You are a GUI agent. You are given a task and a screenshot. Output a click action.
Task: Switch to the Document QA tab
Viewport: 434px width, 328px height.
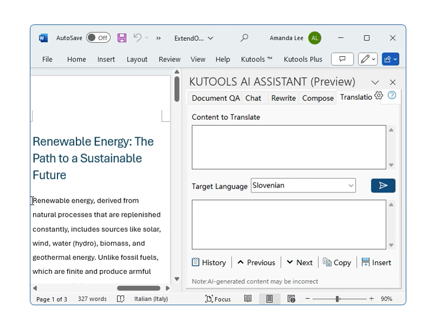215,98
